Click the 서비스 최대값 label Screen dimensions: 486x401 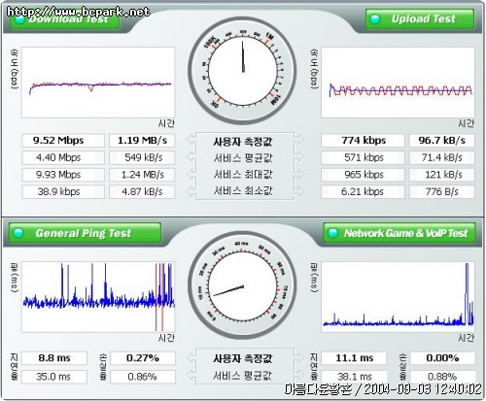coord(243,175)
